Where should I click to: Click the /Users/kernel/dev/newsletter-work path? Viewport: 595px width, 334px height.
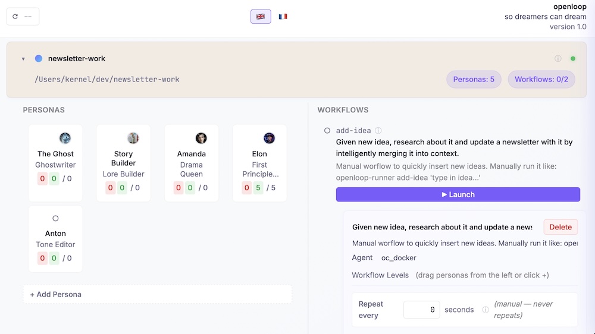point(107,80)
